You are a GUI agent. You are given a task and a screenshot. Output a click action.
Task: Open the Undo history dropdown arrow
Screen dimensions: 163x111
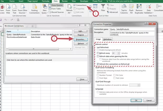[8, 20]
